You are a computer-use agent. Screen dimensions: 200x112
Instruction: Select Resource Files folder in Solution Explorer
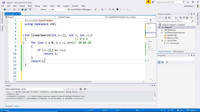coord(173,38)
